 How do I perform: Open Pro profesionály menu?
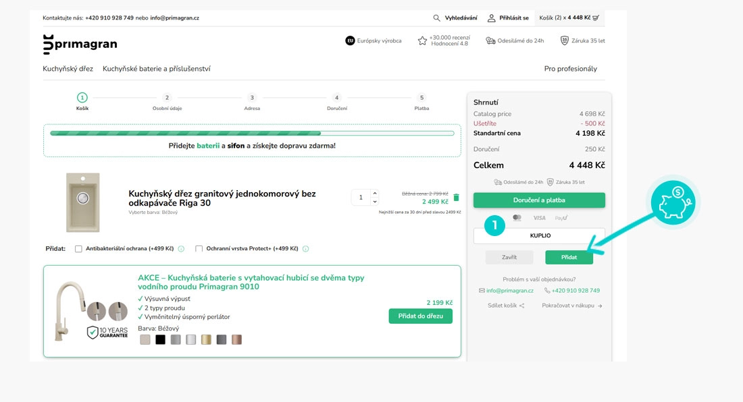click(x=571, y=69)
